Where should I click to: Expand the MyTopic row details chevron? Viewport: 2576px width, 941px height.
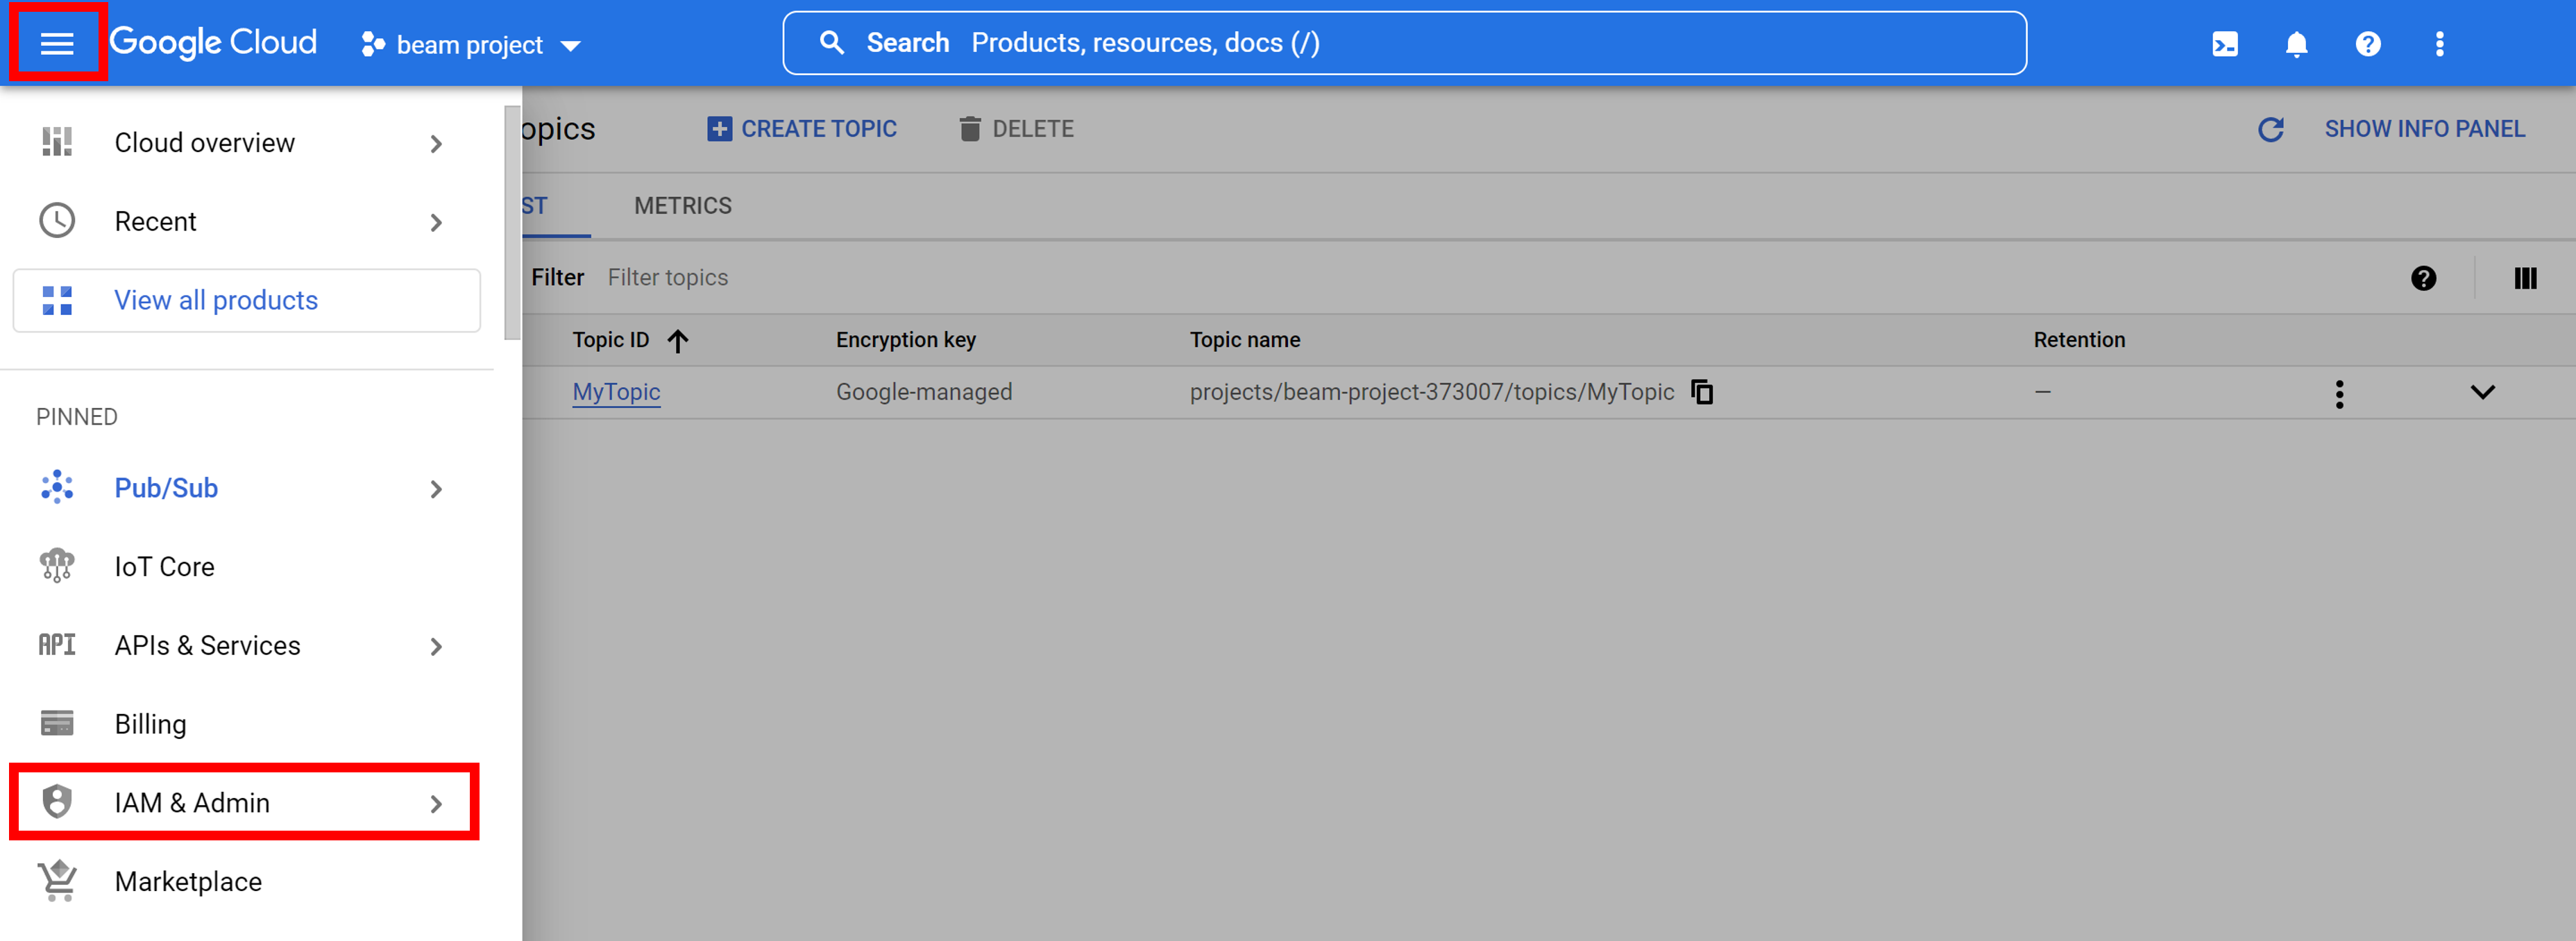2482,392
